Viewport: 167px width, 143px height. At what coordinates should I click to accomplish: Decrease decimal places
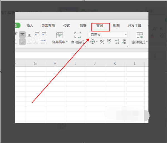click(124, 42)
